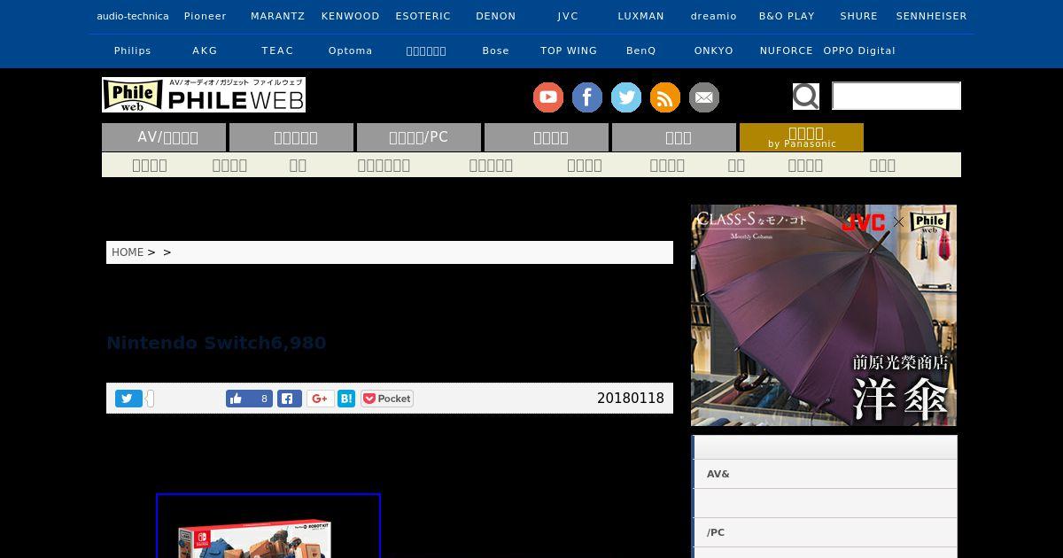Image resolution: width=1063 pixels, height=558 pixels.
Task: Select the /PC sidebar category row
Action: 825,532
